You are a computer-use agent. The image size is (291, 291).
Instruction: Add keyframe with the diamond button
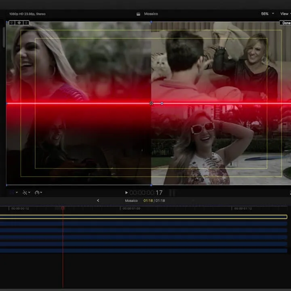pyautogui.click(x=19, y=23)
